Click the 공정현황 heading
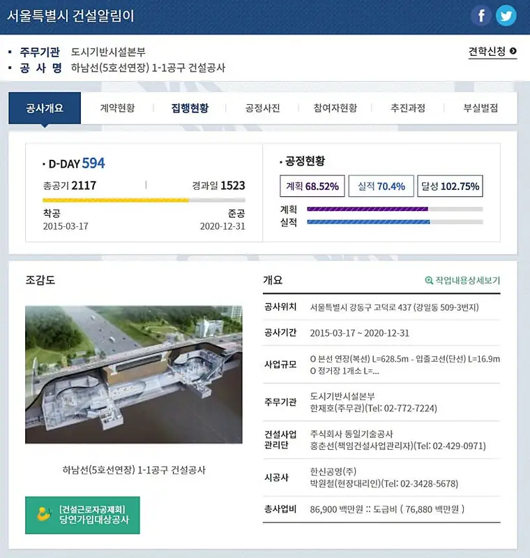 click(305, 161)
